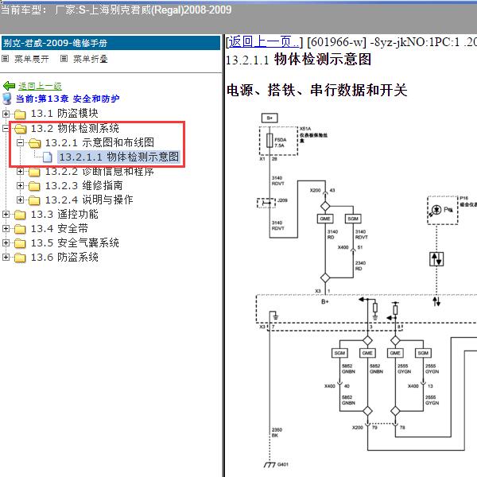Open 13.6 防盗系统 tree item
Screen dimensions: 477x477
tap(64, 257)
